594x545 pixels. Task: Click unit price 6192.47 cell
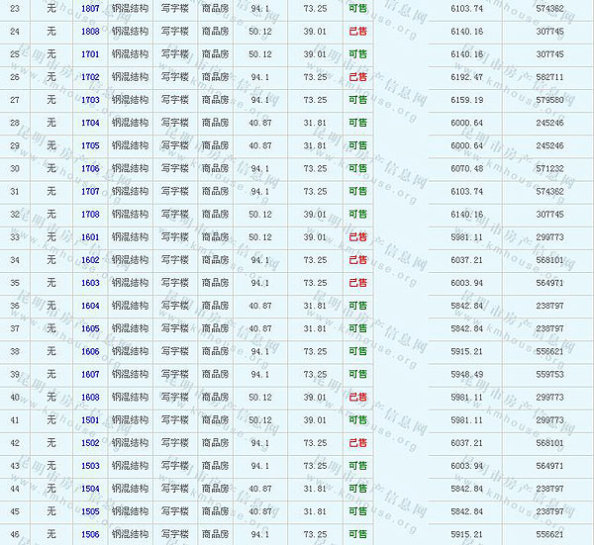point(465,76)
